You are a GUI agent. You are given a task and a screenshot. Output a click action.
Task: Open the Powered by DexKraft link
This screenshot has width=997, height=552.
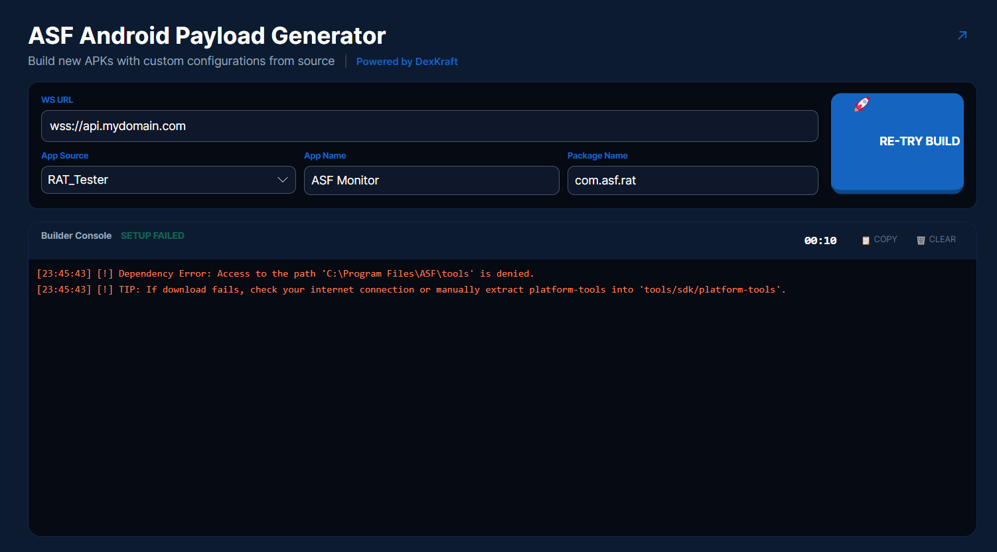click(407, 62)
